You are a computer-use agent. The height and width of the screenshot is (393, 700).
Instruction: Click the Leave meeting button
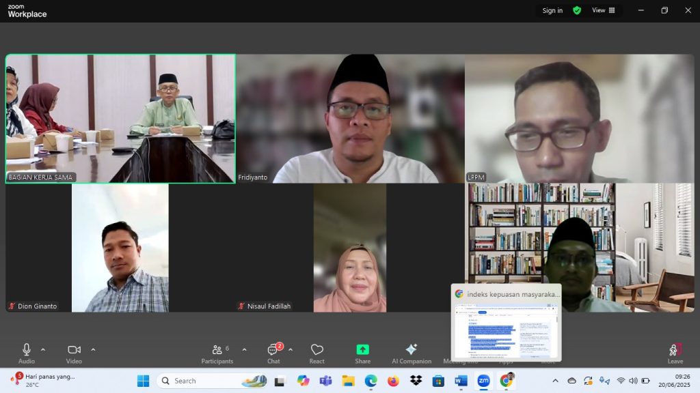pyautogui.click(x=675, y=353)
